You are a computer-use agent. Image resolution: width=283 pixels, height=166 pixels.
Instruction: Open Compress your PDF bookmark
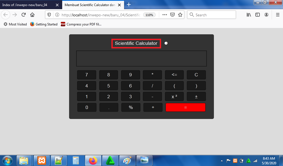(x=81, y=24)
